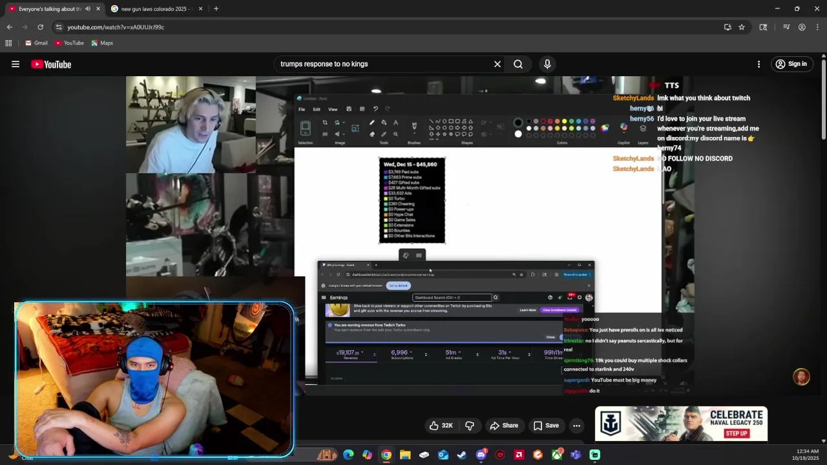Click the "Celebrate Naval Legacy 250" ad banner

tap(681, 424)
